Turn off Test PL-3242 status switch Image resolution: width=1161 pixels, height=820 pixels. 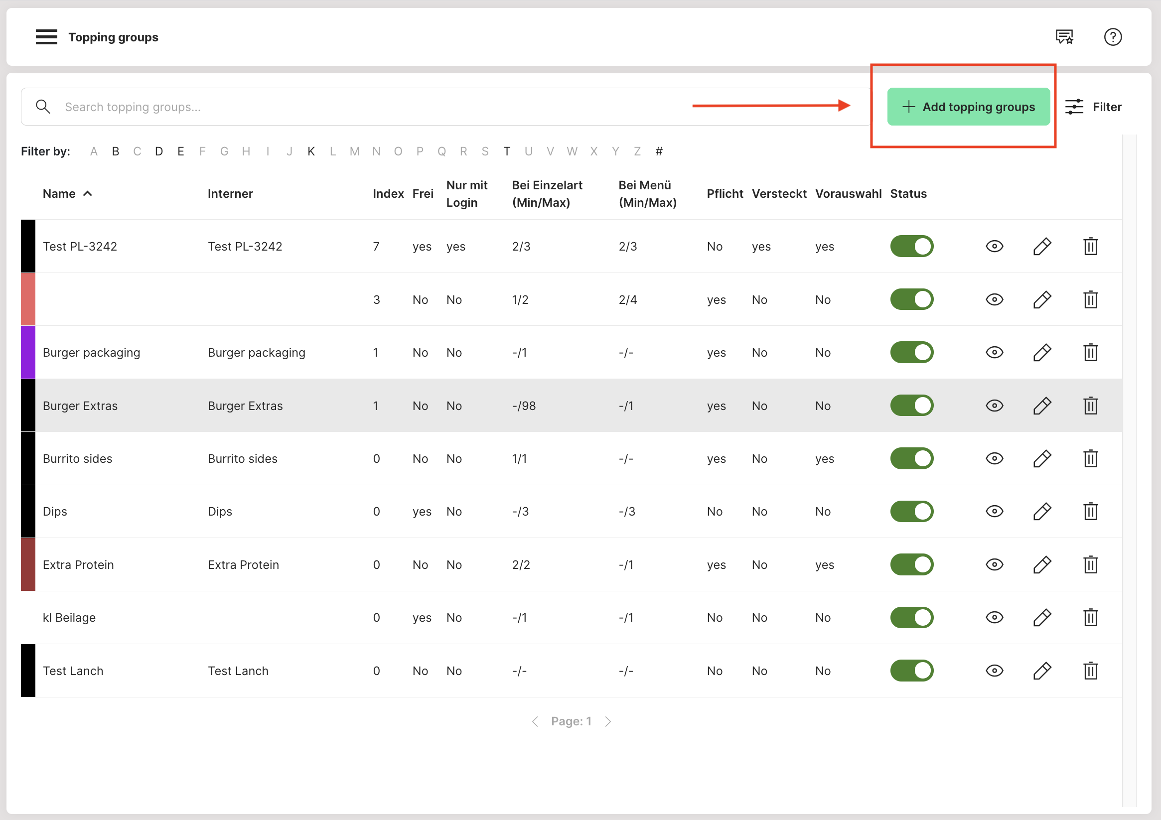tap(911, 246)
